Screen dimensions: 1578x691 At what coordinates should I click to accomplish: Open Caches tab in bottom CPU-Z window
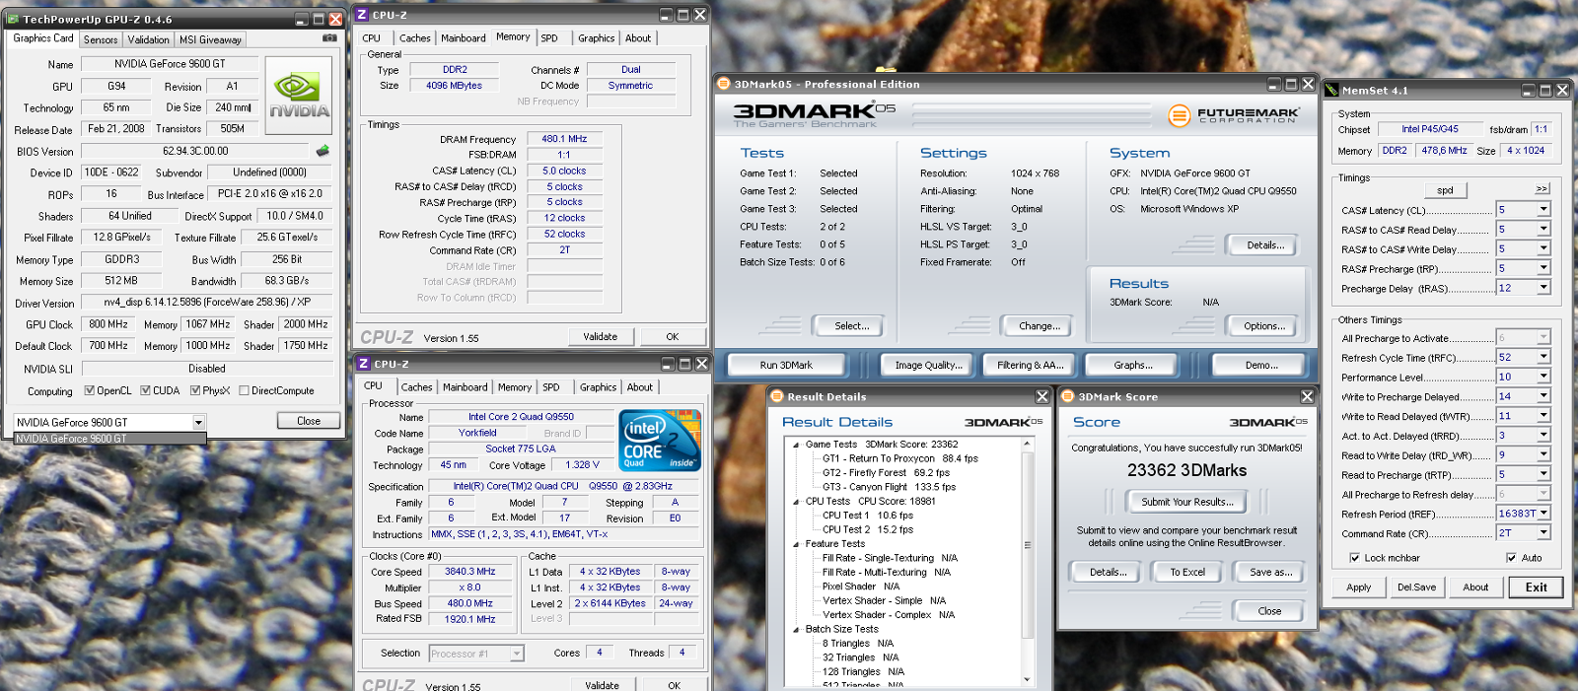(416, 387)
